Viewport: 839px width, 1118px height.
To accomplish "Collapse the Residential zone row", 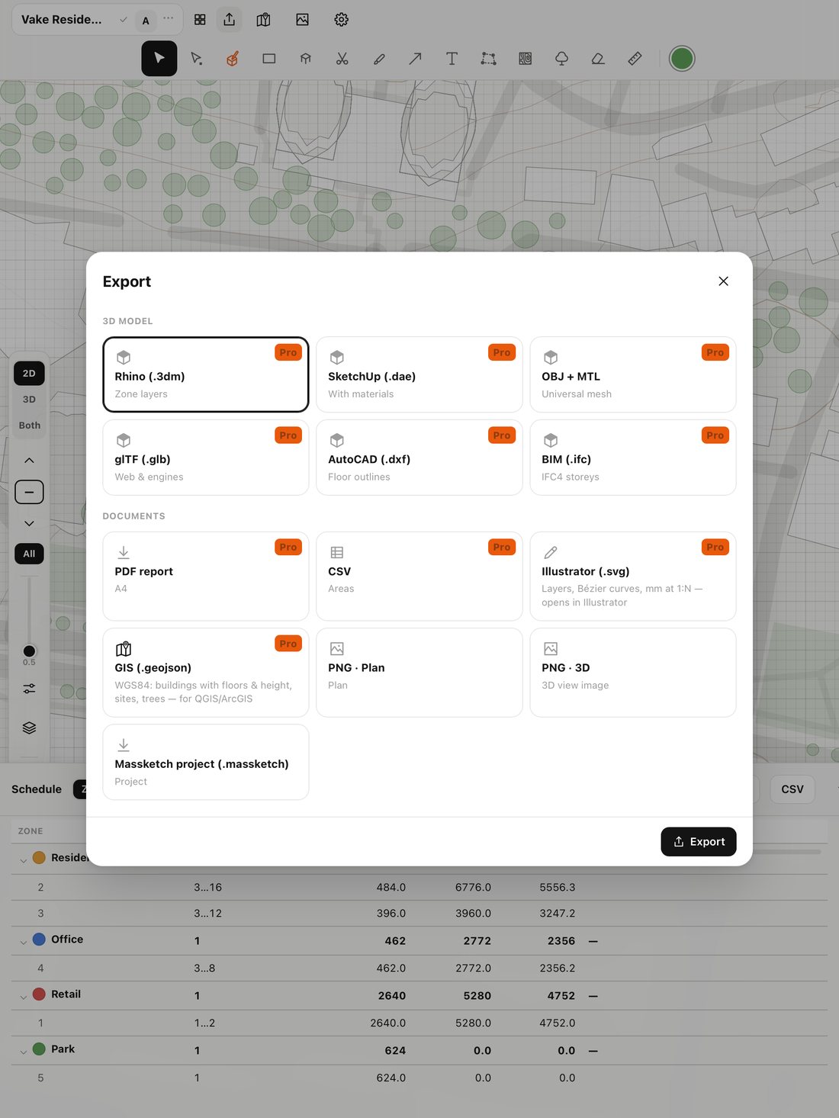I will pyautogui.click(x=23, y=860).
